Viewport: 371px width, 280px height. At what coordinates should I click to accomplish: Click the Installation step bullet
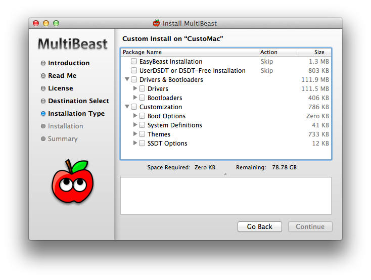43,126
